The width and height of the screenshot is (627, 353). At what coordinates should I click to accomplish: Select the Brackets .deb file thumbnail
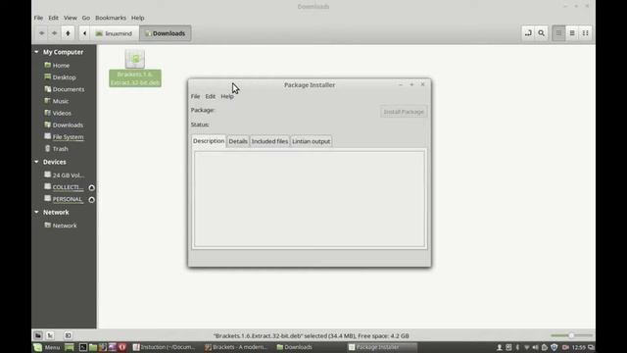[x=135, y=59]
